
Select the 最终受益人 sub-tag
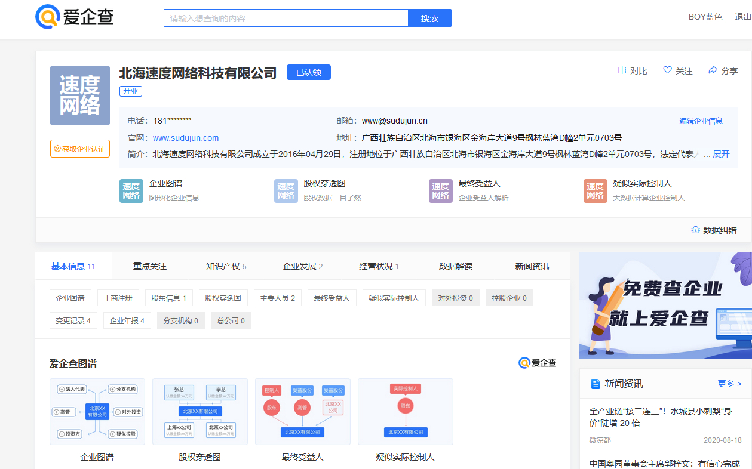tap(332, 298)
